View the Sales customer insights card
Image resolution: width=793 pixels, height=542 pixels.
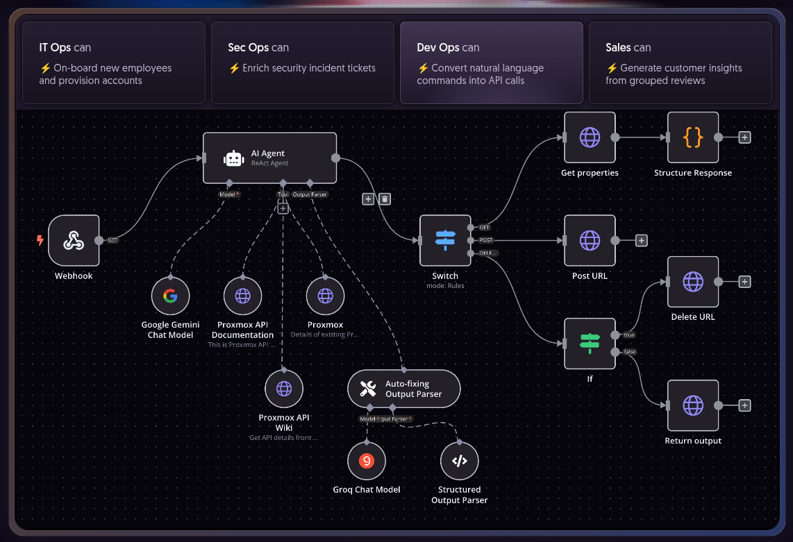point(680,62)
